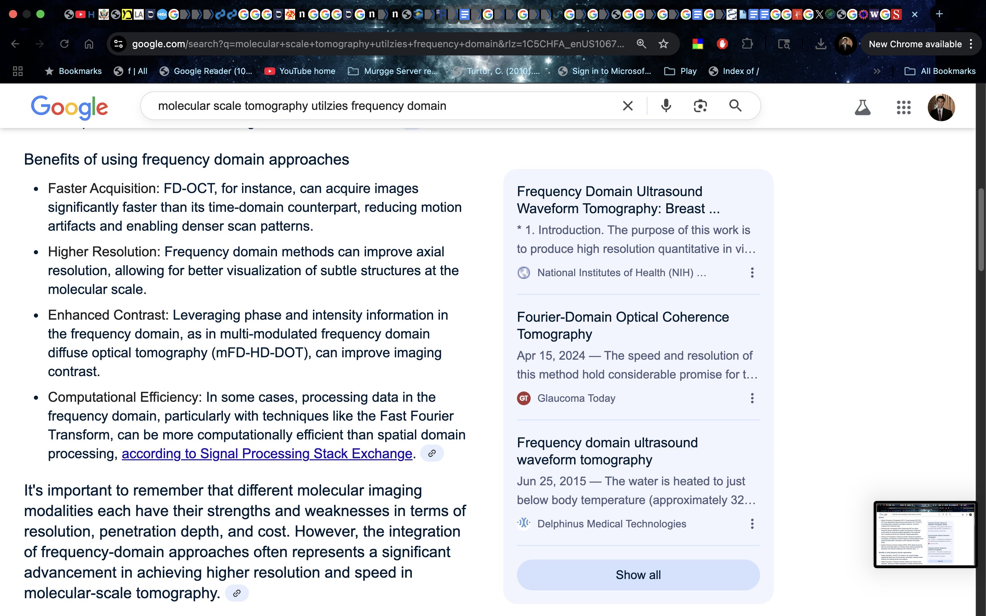Open more options for Glaucoma Today result
Viewport: 986px width, 616px height.
752,398
